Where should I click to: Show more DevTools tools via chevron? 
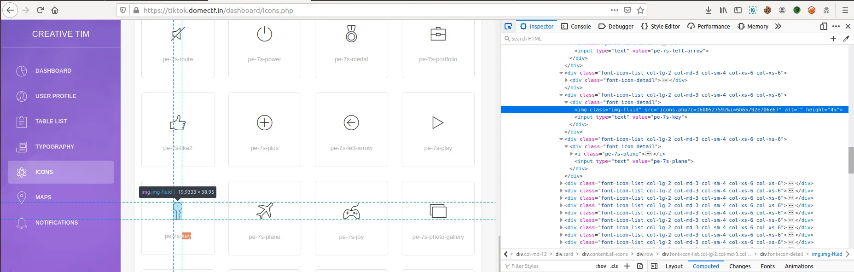click(x=778, y=26)
